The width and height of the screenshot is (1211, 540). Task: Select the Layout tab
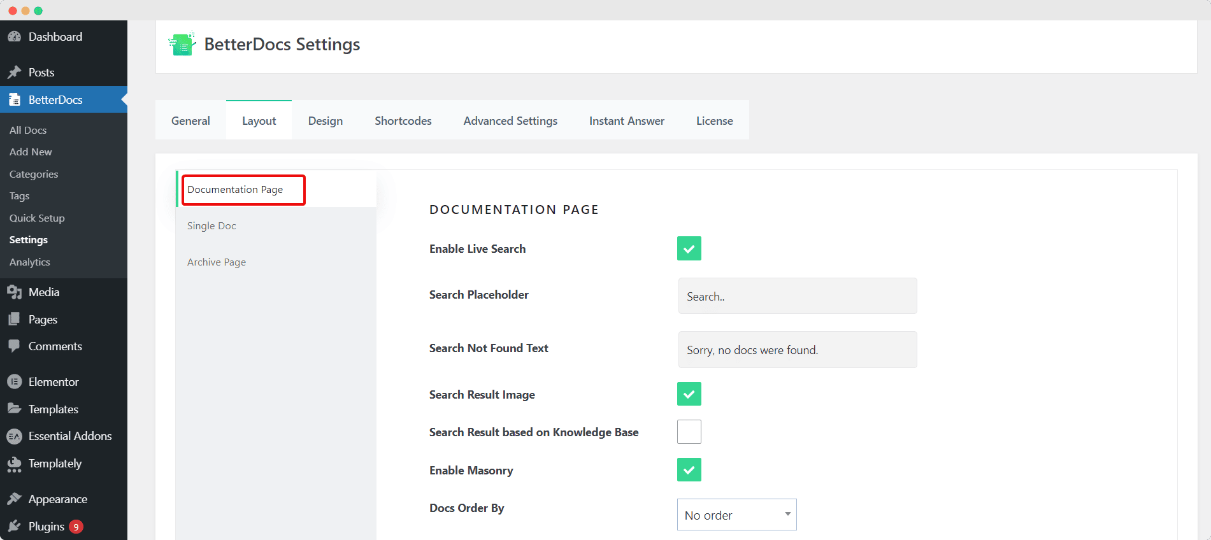[259, 120]
